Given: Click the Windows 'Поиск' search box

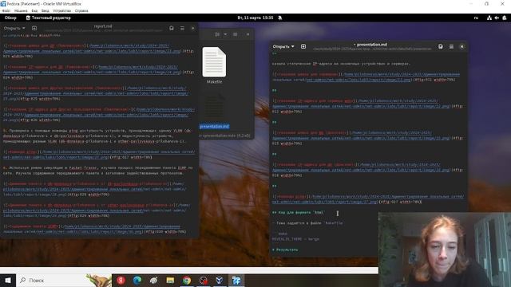Looking at the screenshot, I should point(64,280).
